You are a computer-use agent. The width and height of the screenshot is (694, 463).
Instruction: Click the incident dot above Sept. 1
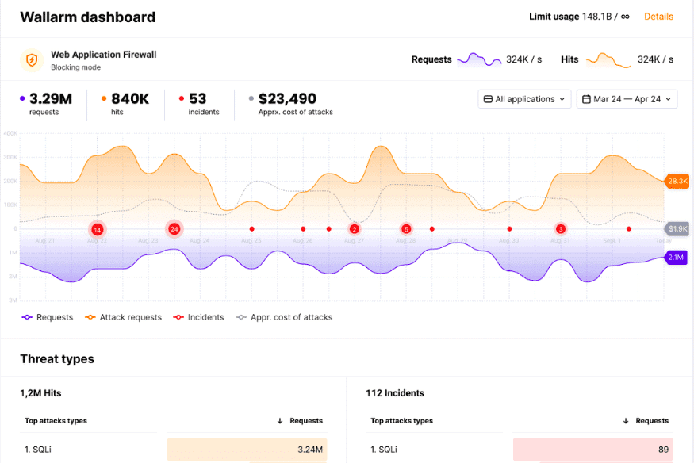tap(628, 229)
